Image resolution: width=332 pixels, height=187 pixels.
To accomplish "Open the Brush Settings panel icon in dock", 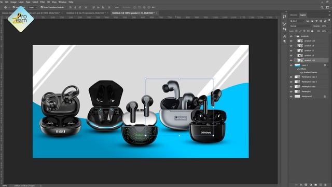I will click(284, 24).
